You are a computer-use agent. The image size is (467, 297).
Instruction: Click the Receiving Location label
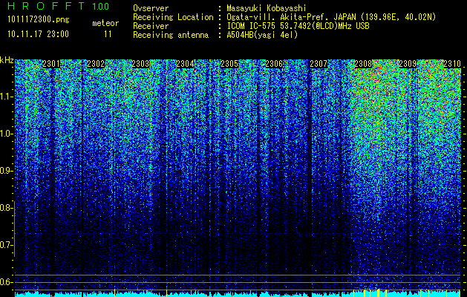click(x=173, y=17)
